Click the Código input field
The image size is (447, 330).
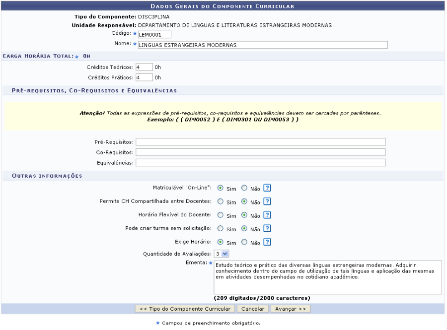154,34
